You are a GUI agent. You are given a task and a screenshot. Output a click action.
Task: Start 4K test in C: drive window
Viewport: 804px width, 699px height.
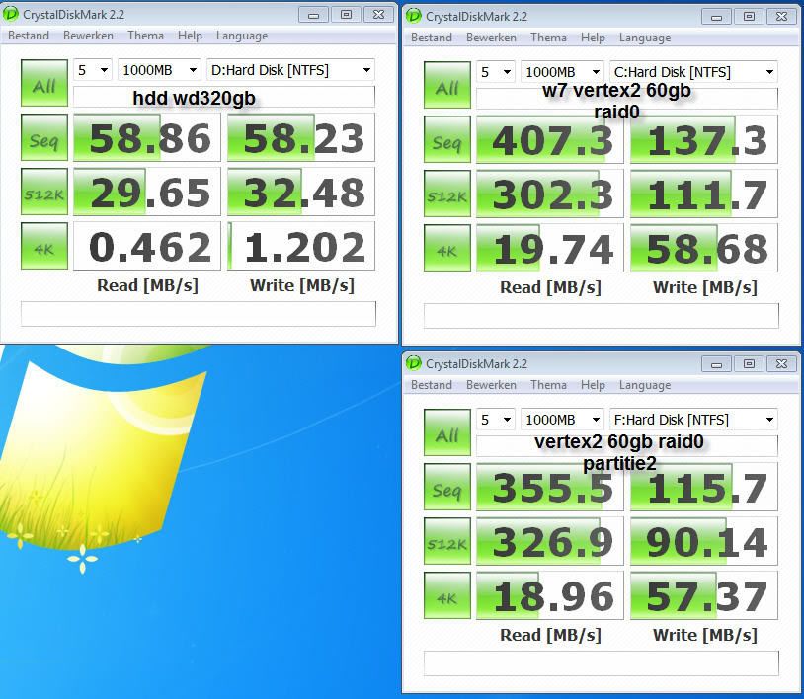447,248
